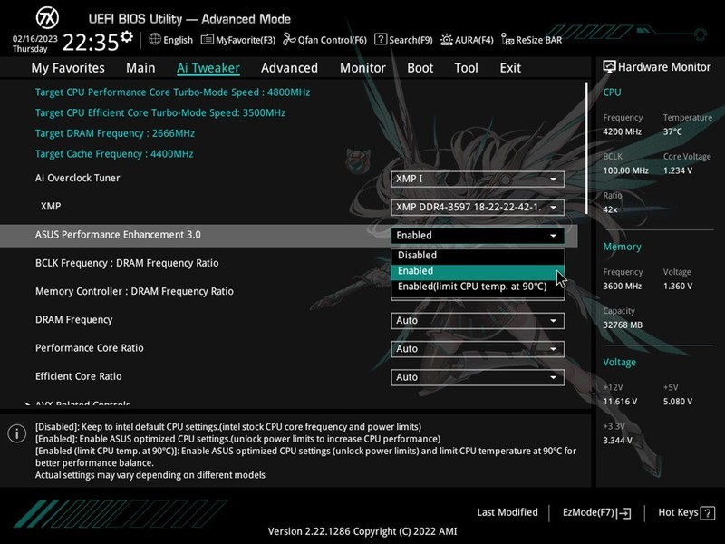Click Target CPU Performance Core Turbo-Mode Speed text
Screen dimensions: 725x544
click(172, 92)
